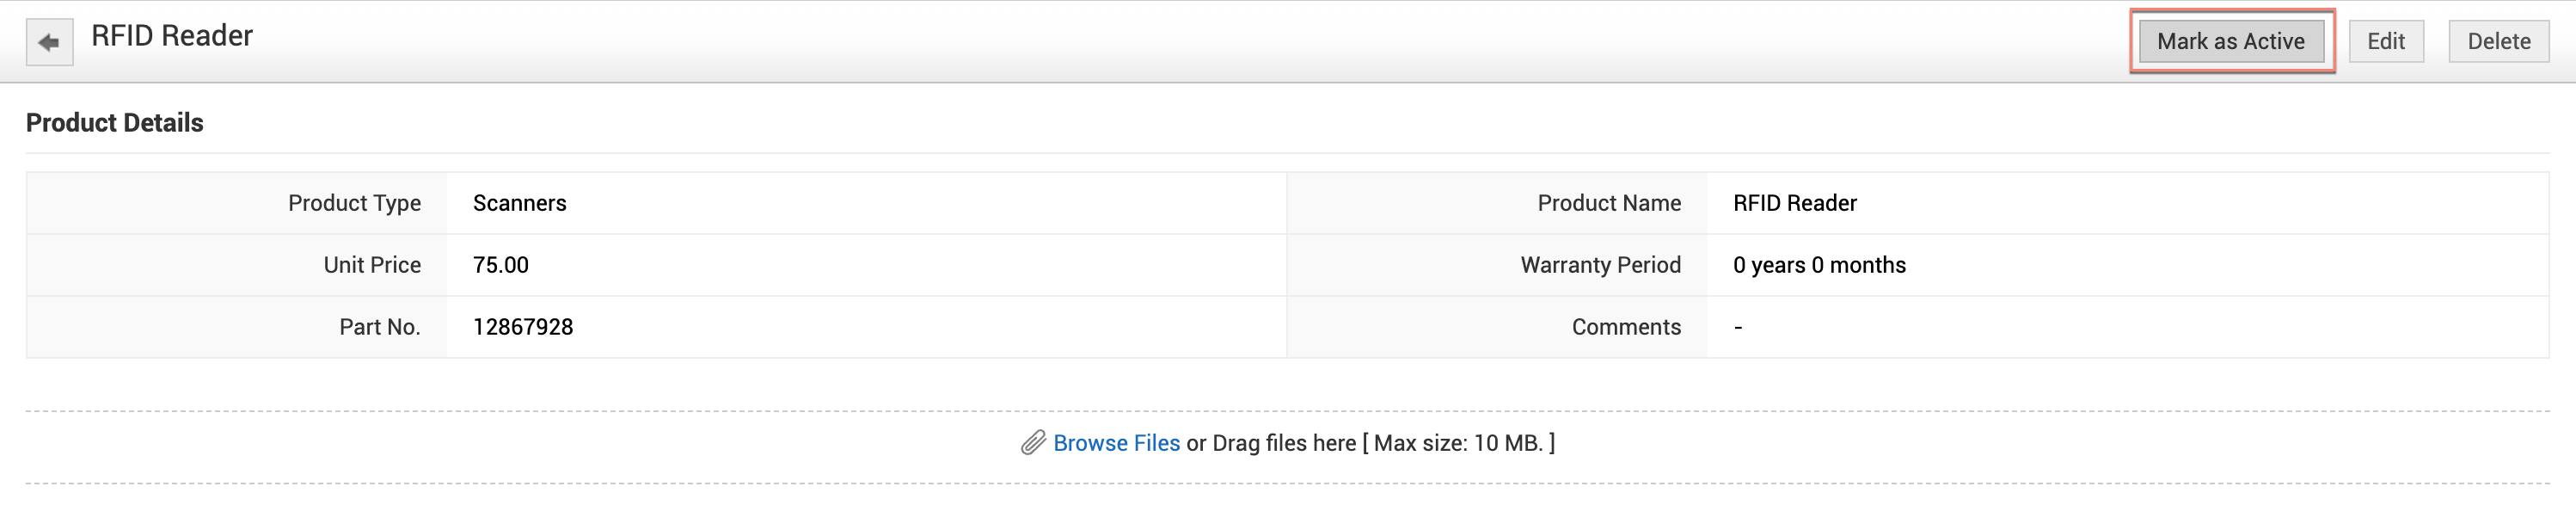
Task: Select the Comments field label
Action: pos(1626,327)
